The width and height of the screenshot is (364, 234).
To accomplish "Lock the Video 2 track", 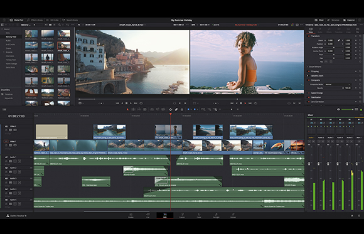I will pos(6,130).
